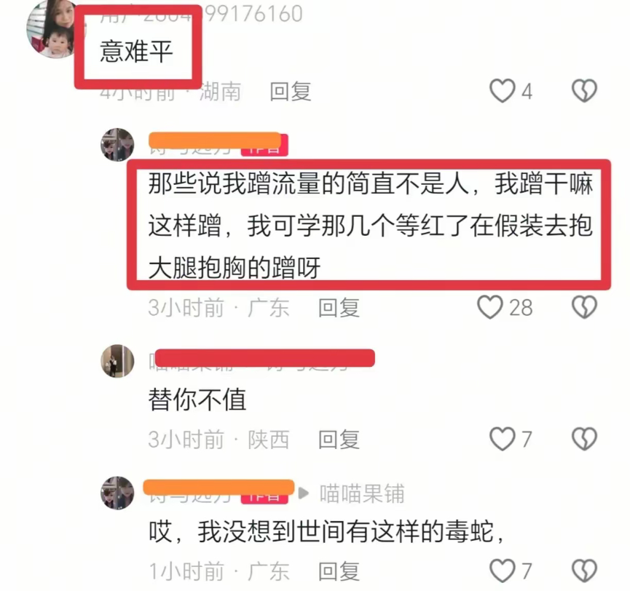
Task: Open author avatar on the 蹭流量 comment
Action: 117,145
